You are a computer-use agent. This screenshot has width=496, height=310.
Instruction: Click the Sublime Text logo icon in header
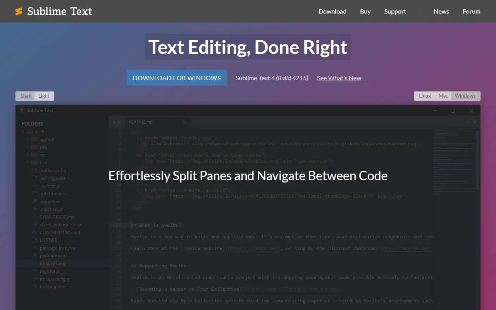point(19,12)
